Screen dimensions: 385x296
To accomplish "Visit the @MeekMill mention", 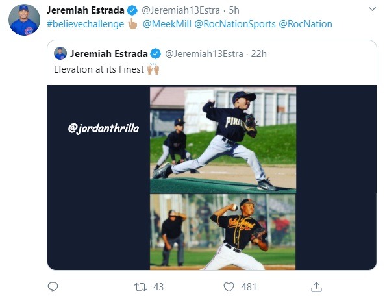I will coord(167,24).
